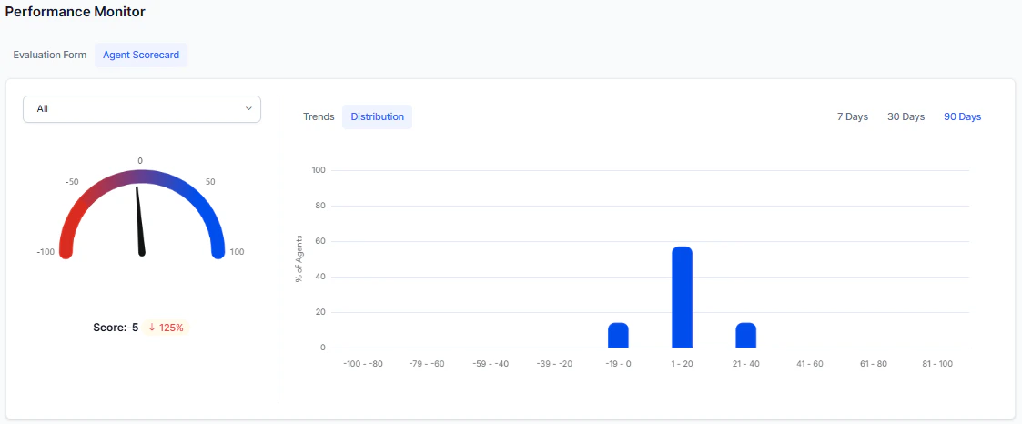Click the -59 - -40 axis label
The height and width of the screenshot is (424, 1022).
[491, 364]
